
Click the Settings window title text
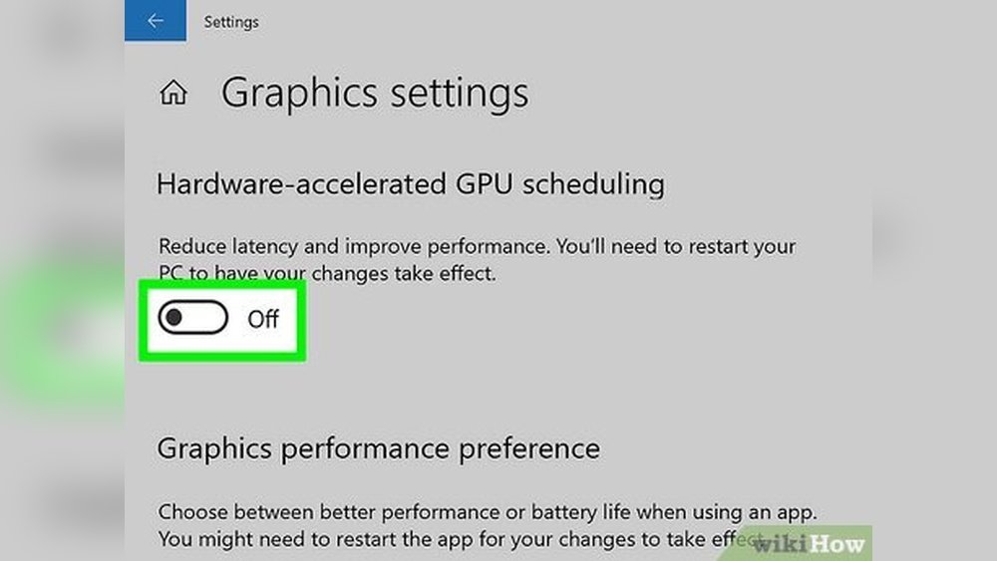coord(231,21)
